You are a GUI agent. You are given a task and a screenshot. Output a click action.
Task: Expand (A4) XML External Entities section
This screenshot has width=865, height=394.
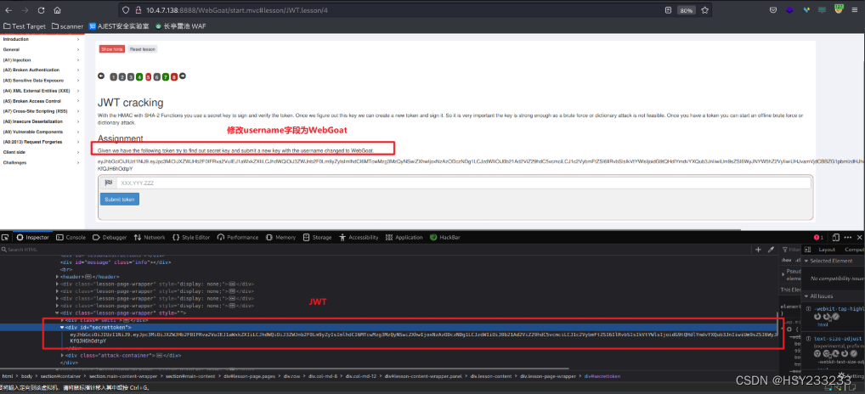tap(42, 90)
